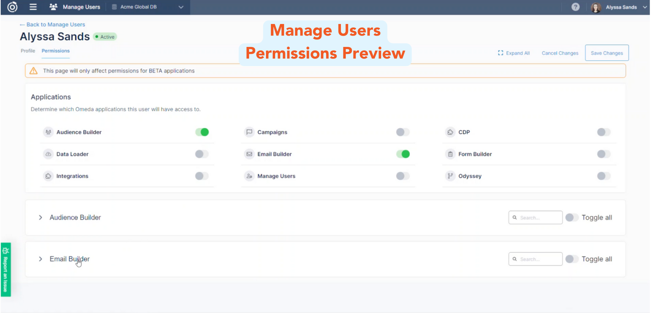Expand the Audience Builder permissions section
This screenshot has width=651, height=313.
(41, 218)
